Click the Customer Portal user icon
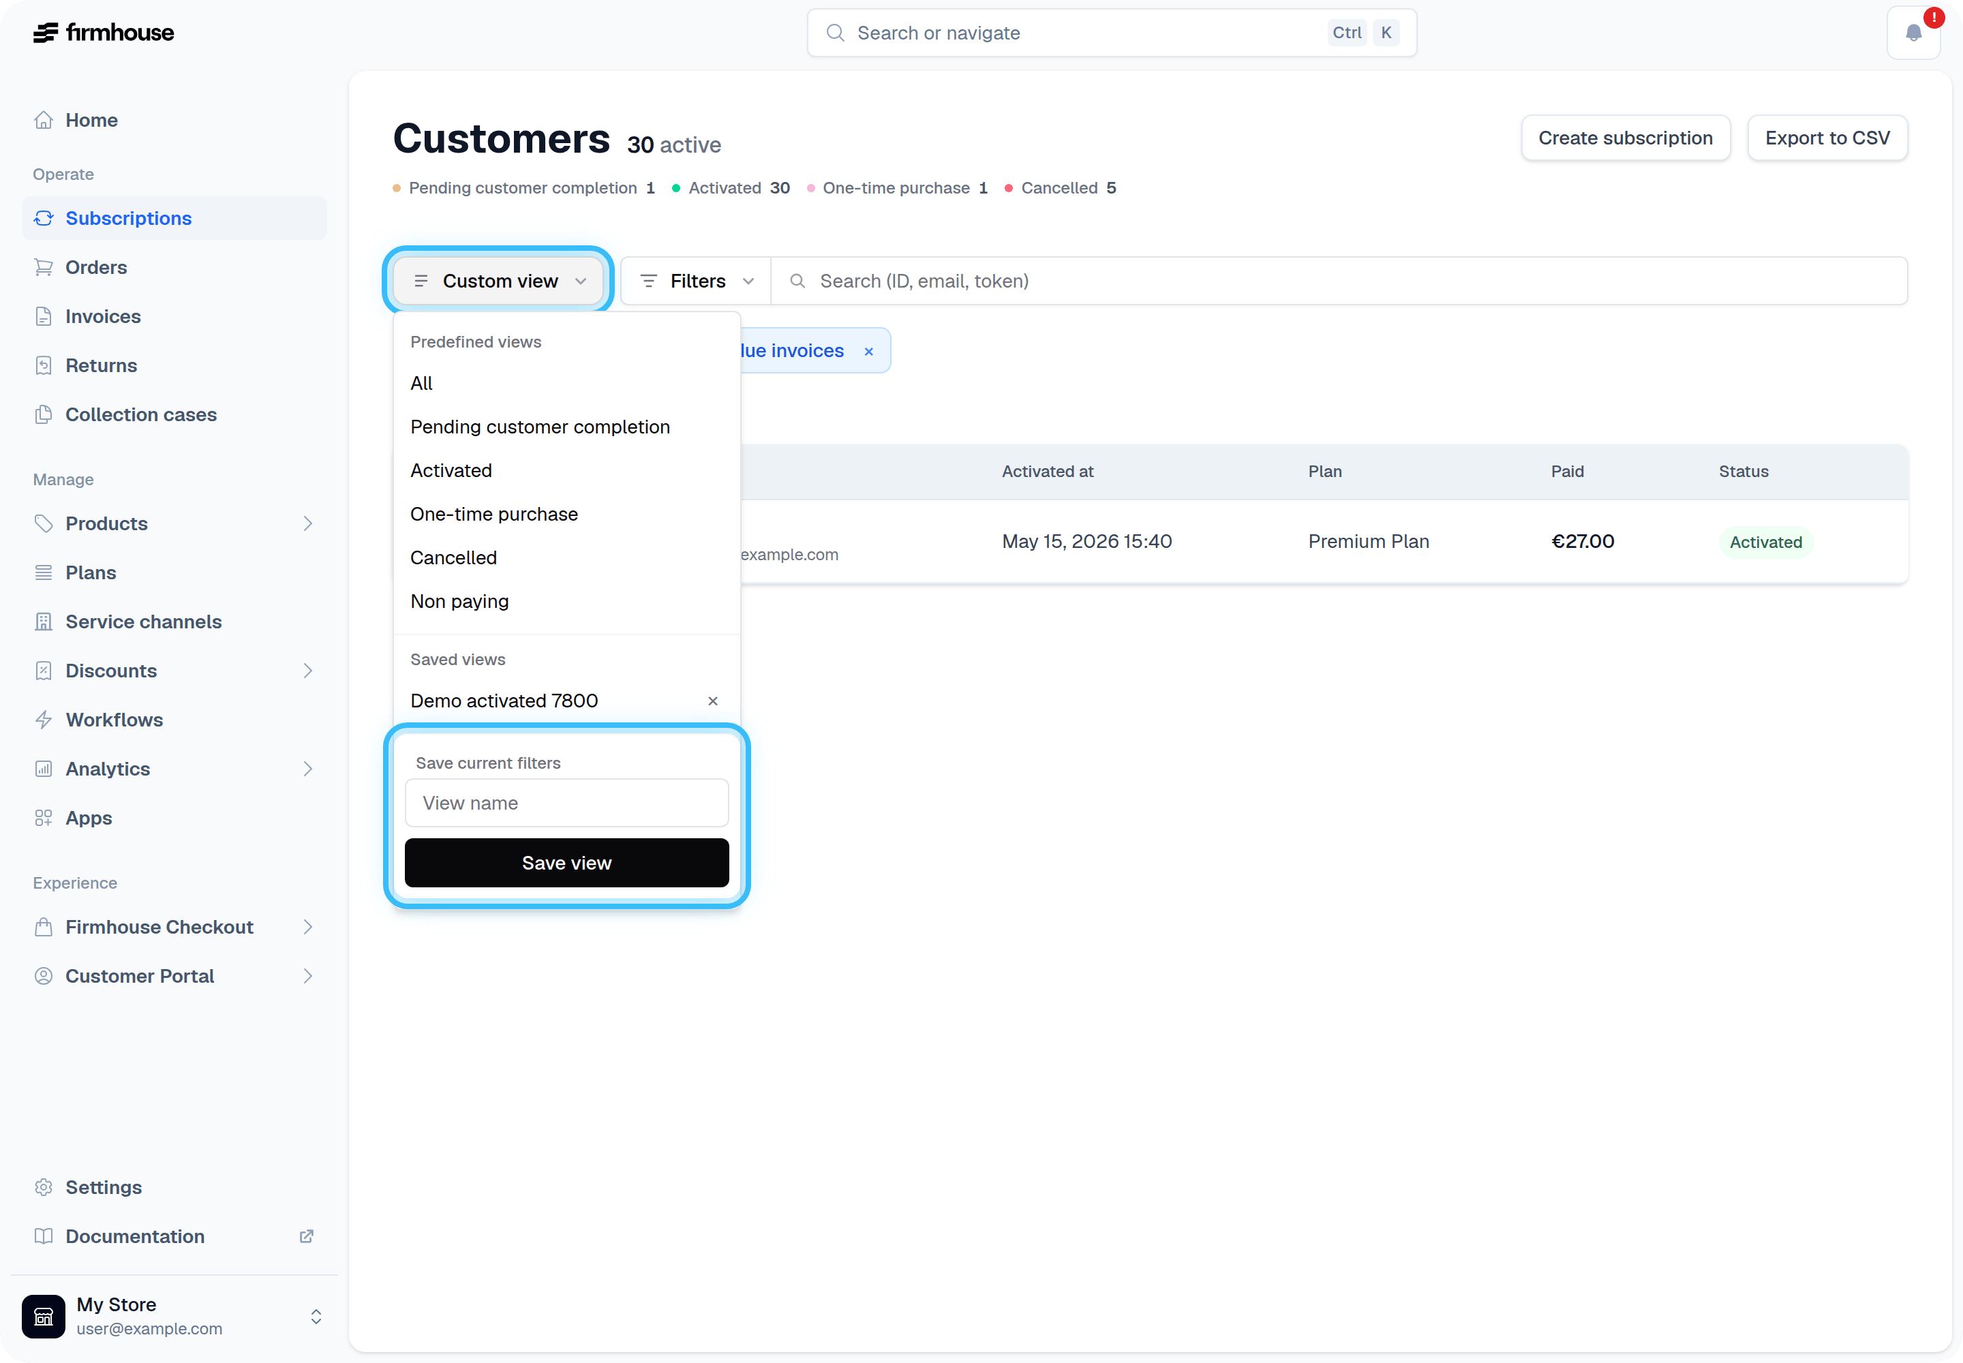 (44, 976)
